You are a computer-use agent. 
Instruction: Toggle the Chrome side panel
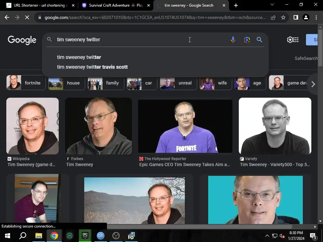click(296, 18)
